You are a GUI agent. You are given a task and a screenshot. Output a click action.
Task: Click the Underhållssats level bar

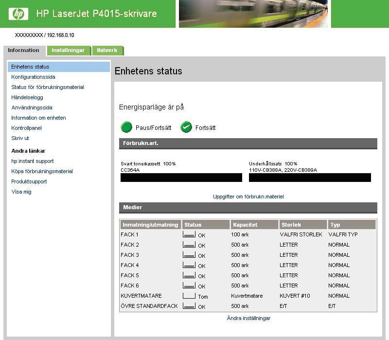tap(310, 178)
